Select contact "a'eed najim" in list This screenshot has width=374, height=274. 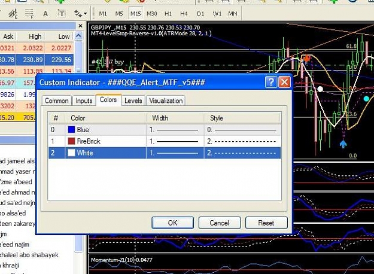[14, 244]
